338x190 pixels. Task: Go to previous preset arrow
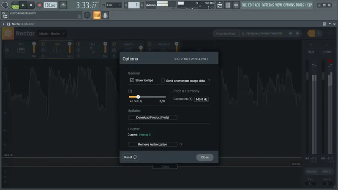point(290,33)
